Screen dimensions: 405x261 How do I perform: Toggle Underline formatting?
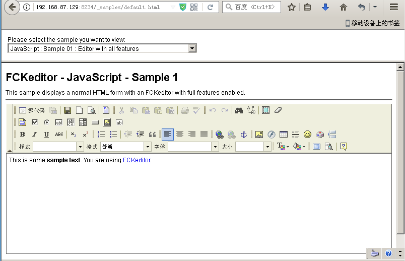pos(46,135)
